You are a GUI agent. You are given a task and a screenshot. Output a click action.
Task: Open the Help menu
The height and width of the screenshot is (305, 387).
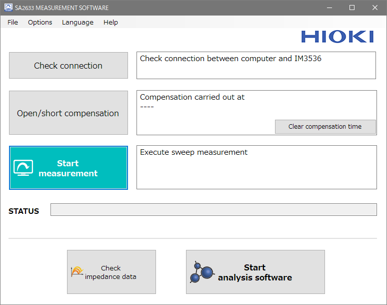(110, 22)
